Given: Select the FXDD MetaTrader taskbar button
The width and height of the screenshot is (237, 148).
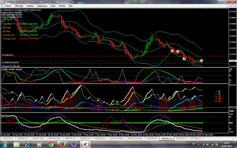Looking at the screenshot, I should (85, 144).
